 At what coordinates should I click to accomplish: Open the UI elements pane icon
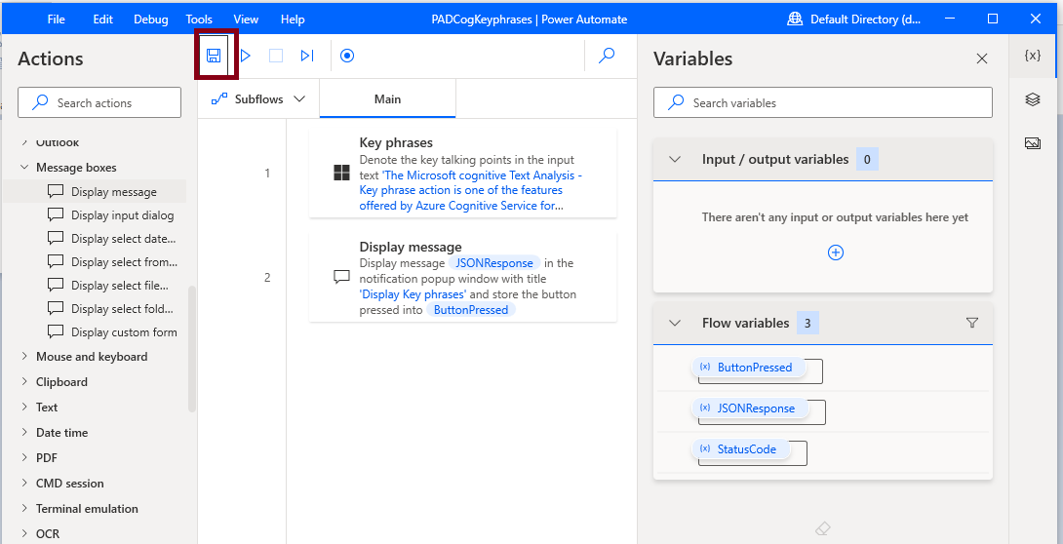tap(1033, 99)
